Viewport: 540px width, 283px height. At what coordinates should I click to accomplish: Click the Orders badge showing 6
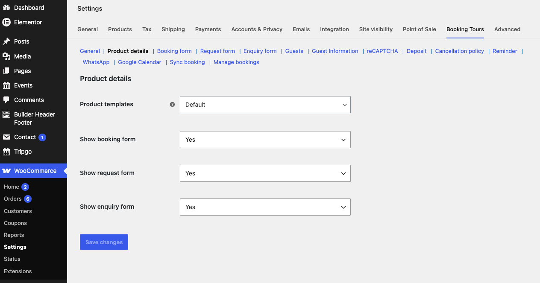click(28, 199)
